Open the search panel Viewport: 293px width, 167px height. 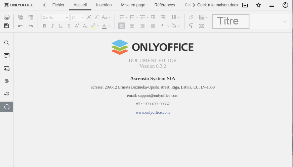tap(6, 43)
